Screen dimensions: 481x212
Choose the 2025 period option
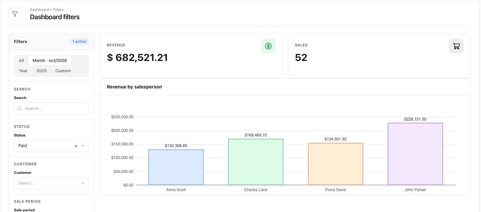[41, 71]
